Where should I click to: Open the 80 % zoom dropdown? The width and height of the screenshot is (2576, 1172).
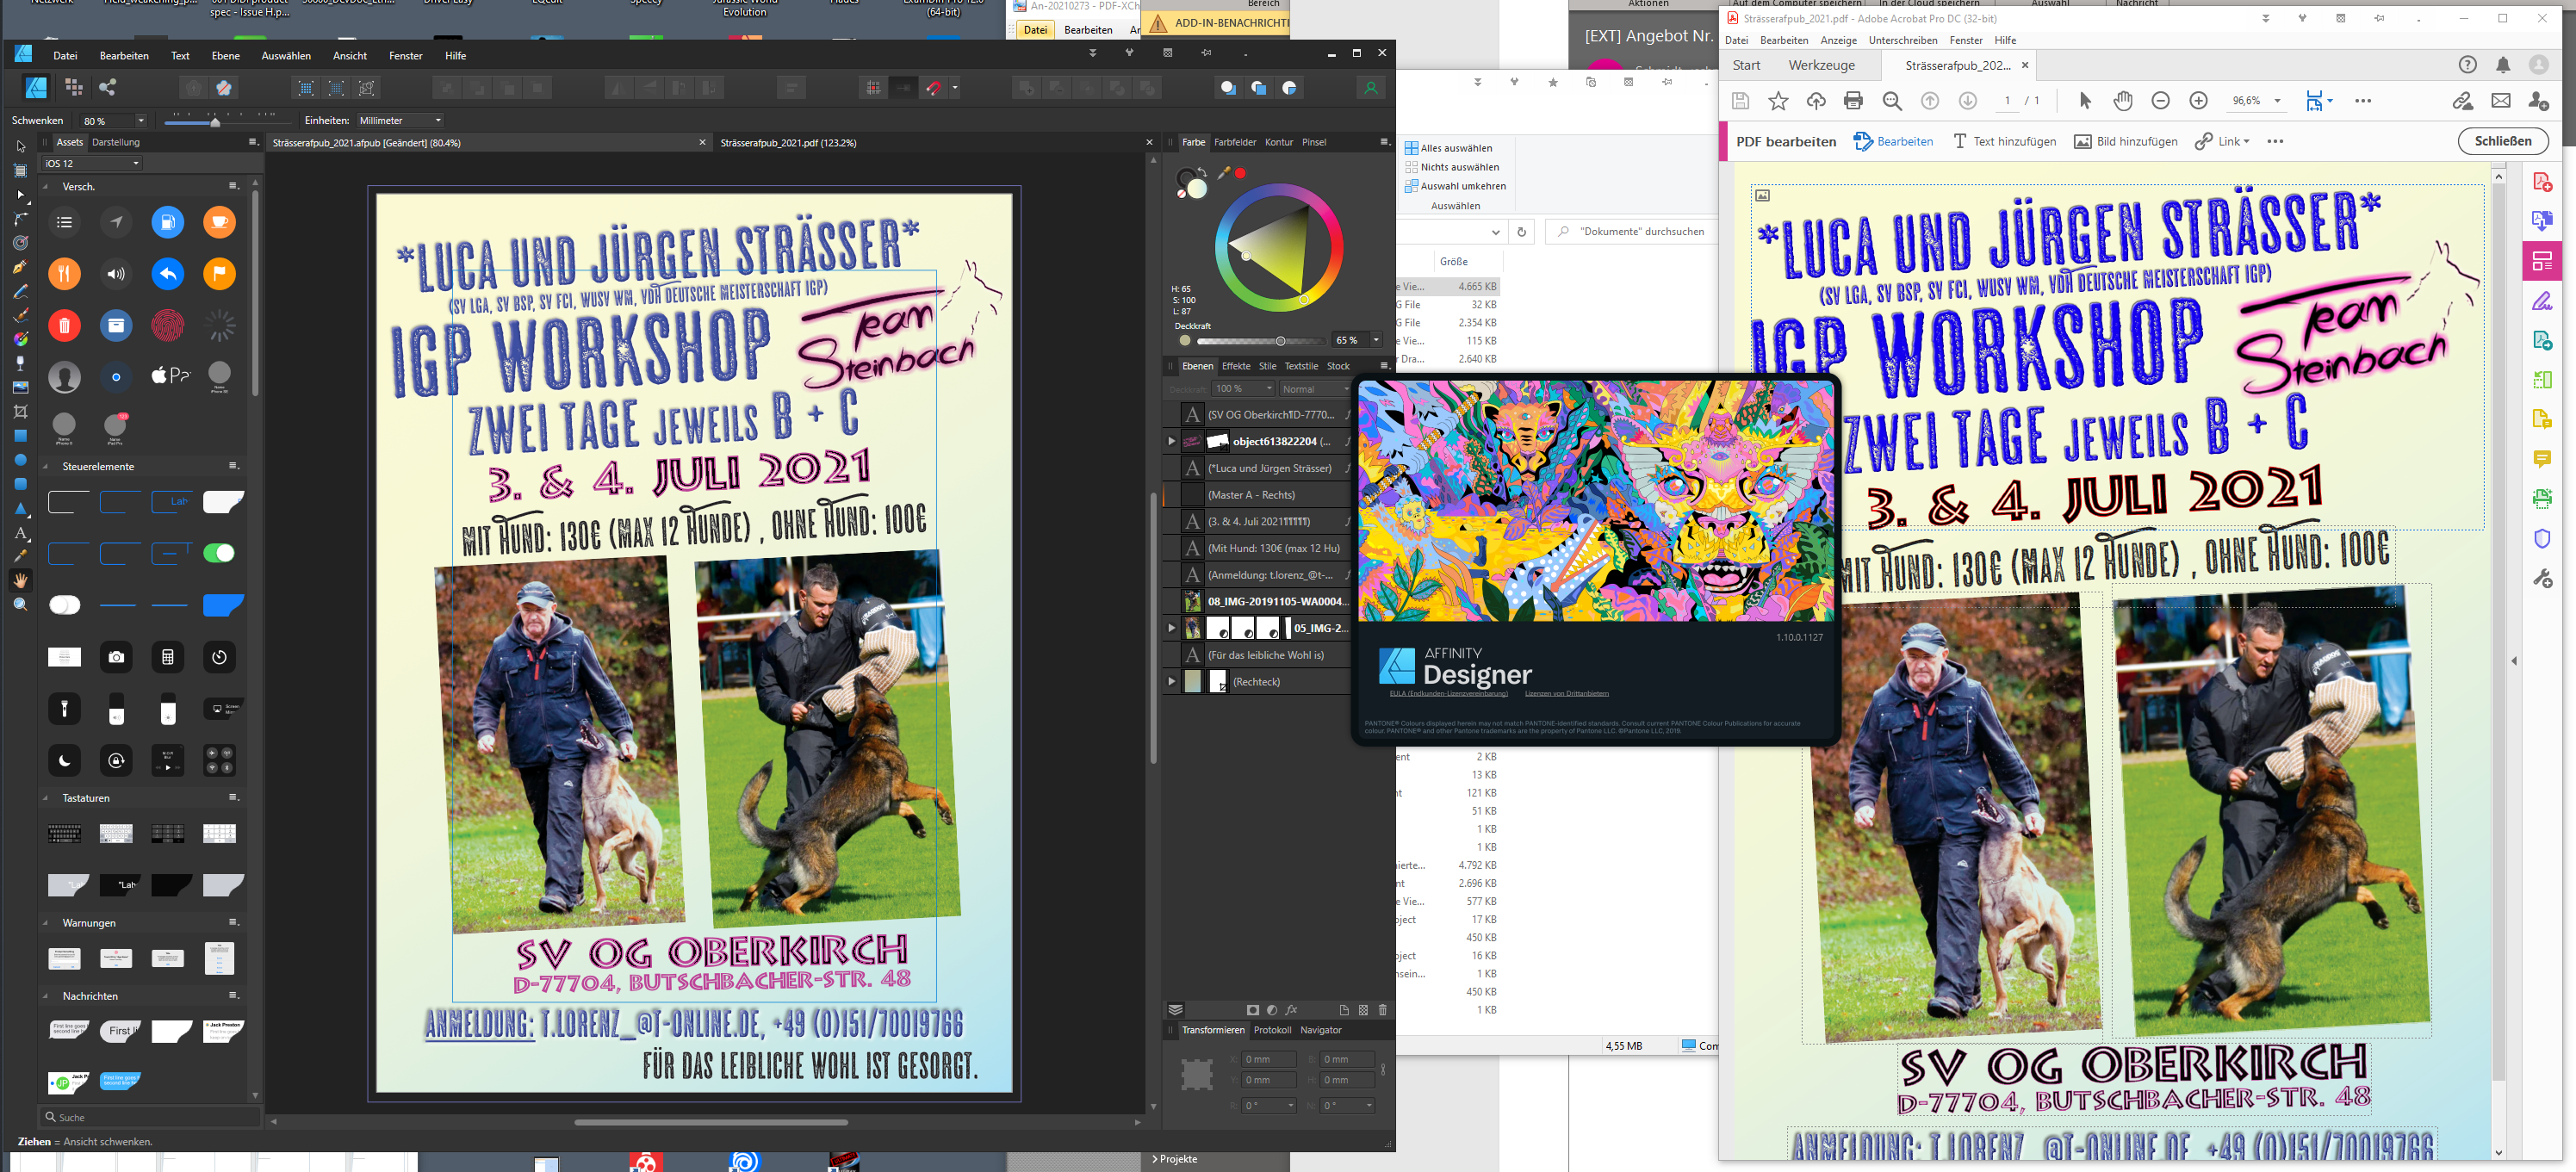141,120
